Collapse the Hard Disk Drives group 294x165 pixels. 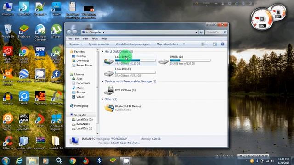click(102, 51)
